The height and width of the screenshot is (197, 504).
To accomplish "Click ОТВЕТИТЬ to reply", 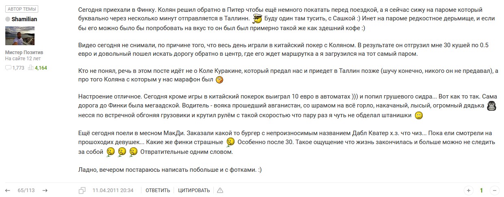I will click(158, 190).
